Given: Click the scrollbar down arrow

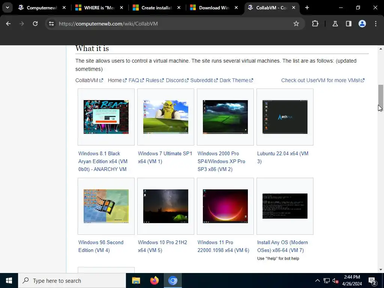Looking at the screenshot, I should click(381, 270).
